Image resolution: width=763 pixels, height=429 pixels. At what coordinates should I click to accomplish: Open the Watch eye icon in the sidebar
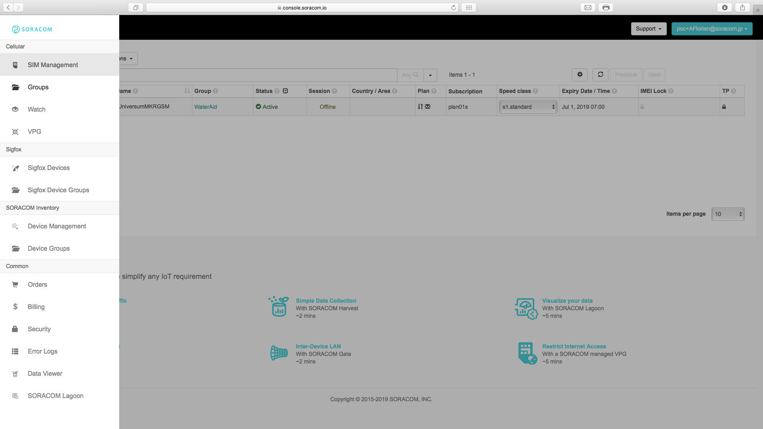[15, 109]
